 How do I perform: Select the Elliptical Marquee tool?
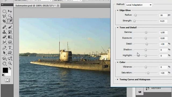tap(4, 11)
